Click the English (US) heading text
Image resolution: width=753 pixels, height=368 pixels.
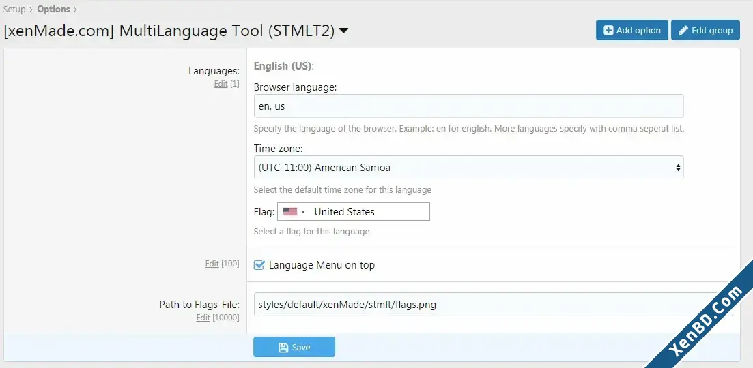coord(283,65)
